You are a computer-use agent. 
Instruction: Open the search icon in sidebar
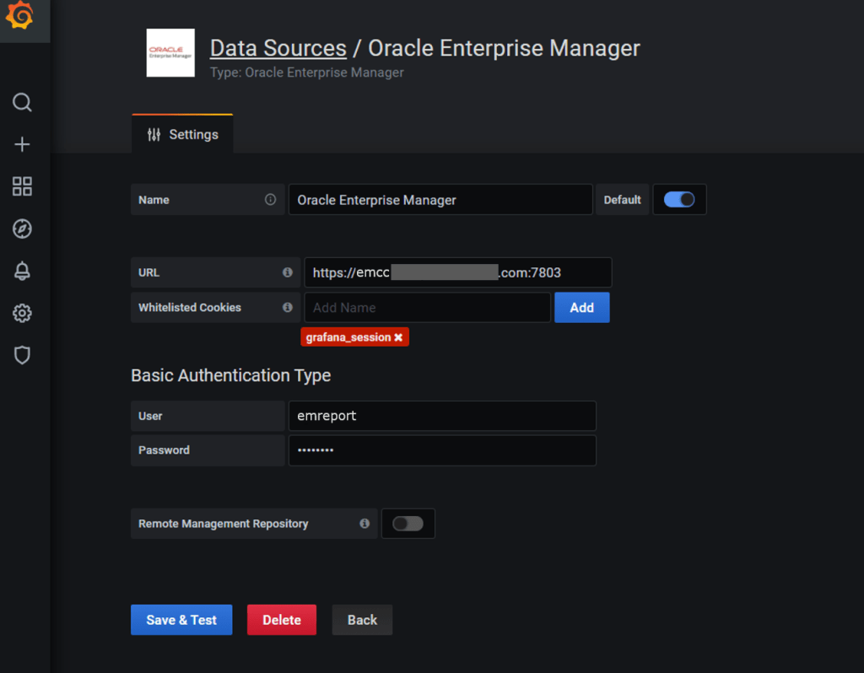23,103
